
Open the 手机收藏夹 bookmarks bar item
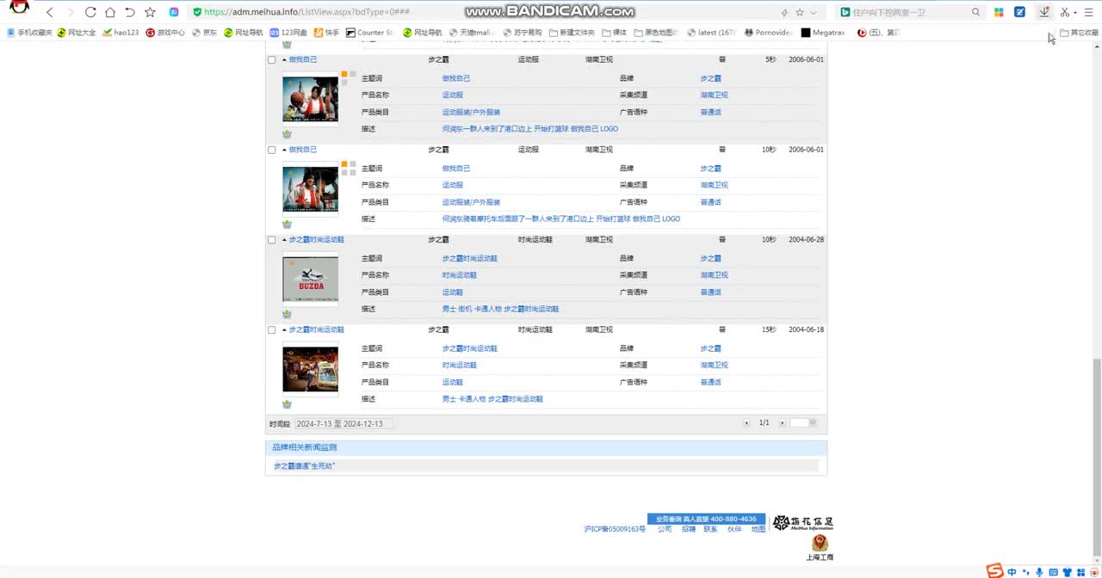click(29, 33)
